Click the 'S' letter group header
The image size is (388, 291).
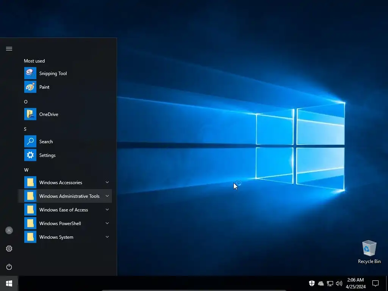click(25, 129)
